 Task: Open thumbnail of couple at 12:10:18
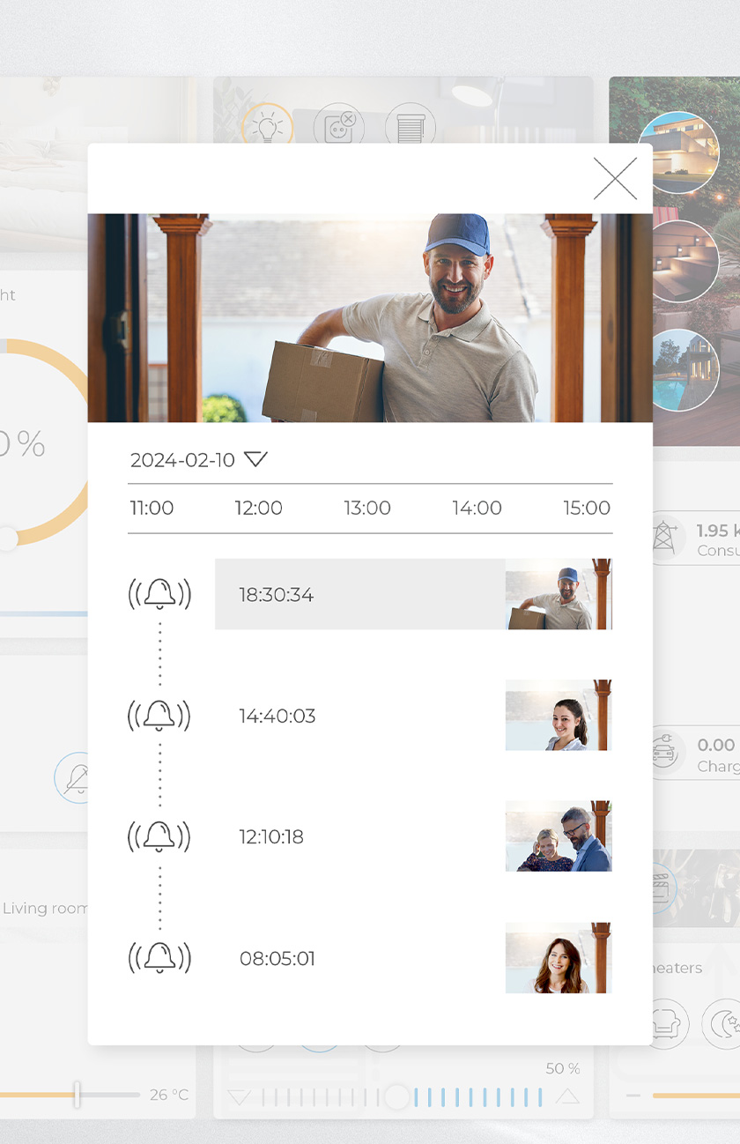click(x=559, y=836)
